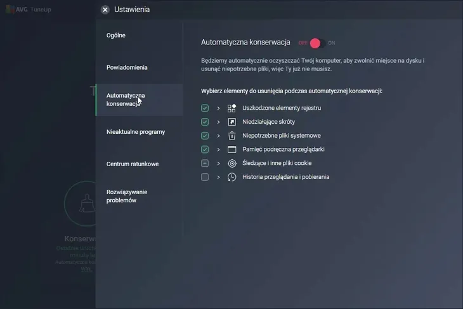This screenshot has width=463, height=309.
Task: Click the tracking cookies target icon
Action: click(232, 163)
